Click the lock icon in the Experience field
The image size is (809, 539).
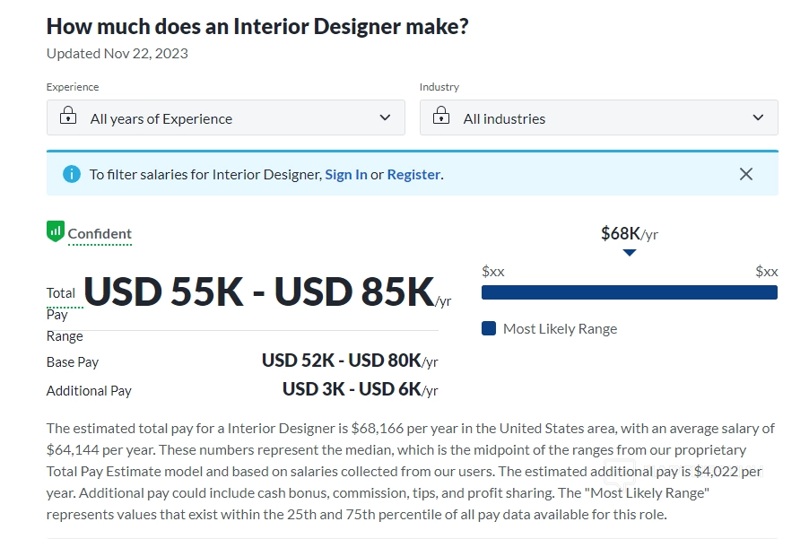pyautogui.click(x=67, y=117)
